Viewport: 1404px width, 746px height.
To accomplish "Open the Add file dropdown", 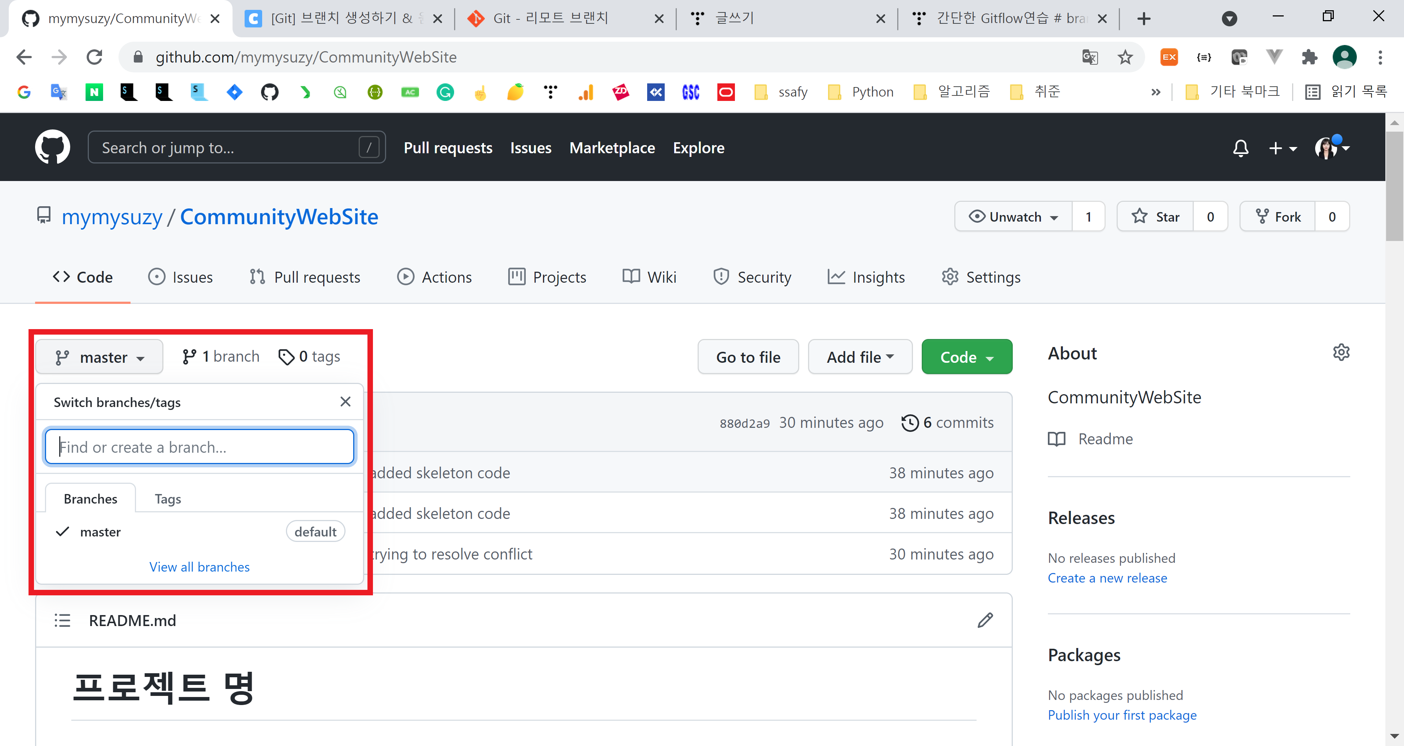I will pyautogui.click(x=860, y=357).
